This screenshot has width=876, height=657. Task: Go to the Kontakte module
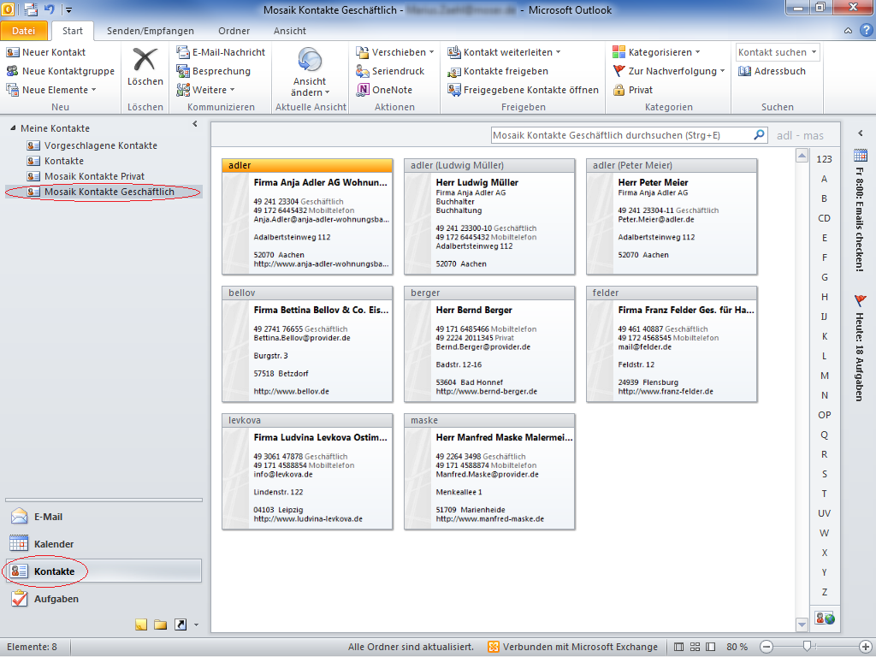click(104, 571)
